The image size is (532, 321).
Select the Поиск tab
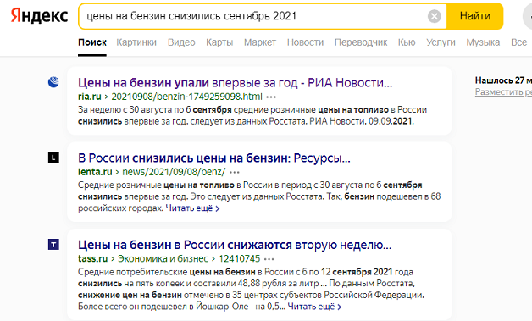[x=92, y=42]
